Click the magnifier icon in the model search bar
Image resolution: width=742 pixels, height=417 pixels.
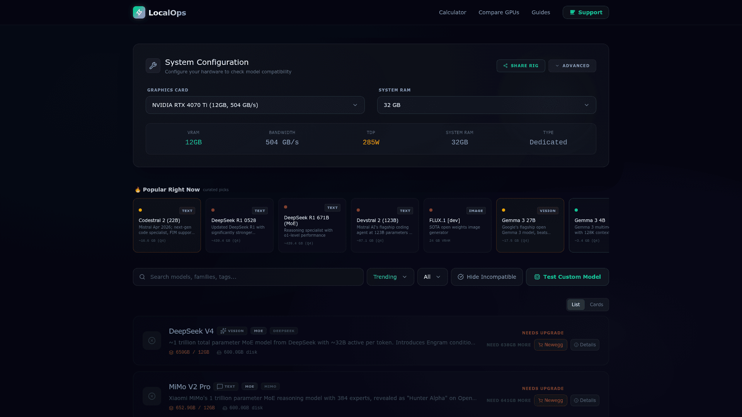pyautogui.click(x=142, y=277)
